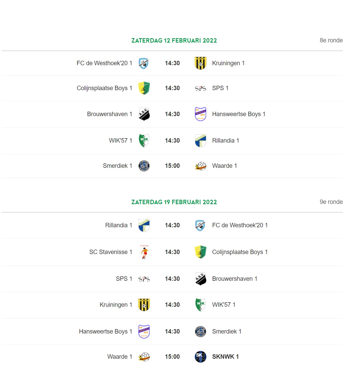The image size is (349, 373).
Task: Open Smerdiek 1 versus Waarde 1 15:00 match
Action: [x=172, y=166]
